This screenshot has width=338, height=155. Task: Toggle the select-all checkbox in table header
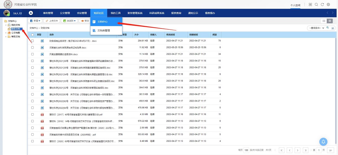point(32,35)
